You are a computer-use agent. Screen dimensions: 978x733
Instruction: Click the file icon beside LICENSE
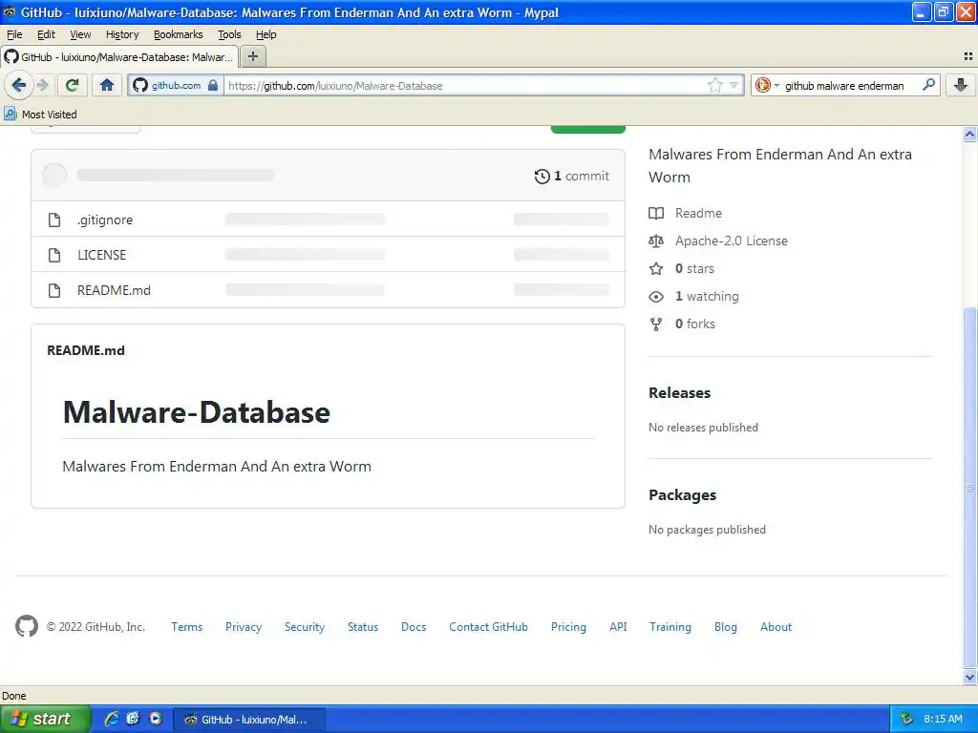click(54, 254)
